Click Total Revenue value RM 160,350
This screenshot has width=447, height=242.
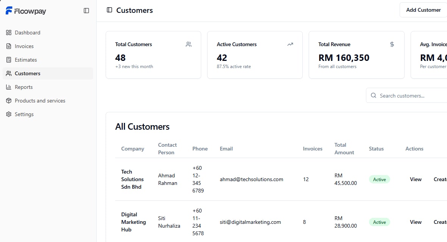point(344,58)
